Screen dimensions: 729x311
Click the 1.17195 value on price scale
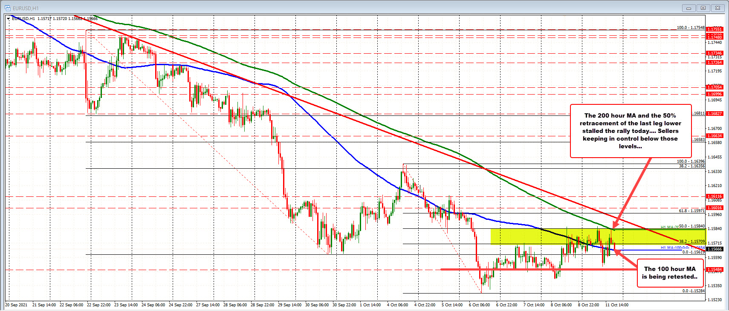[x=715, y=71]
